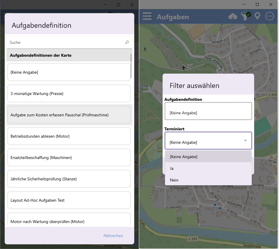Click the search magnifier icon in Aufgabendefinition dialog

[127, 42]
